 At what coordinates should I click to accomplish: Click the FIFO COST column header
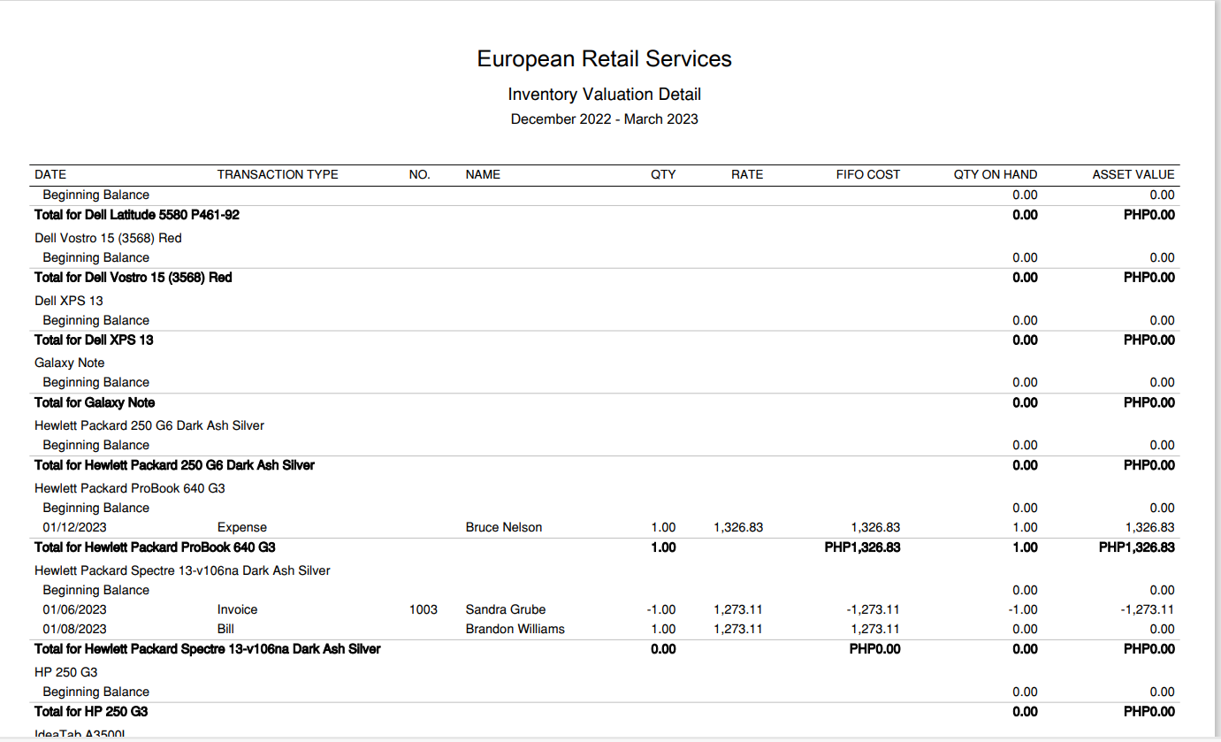tap(867, 174)
